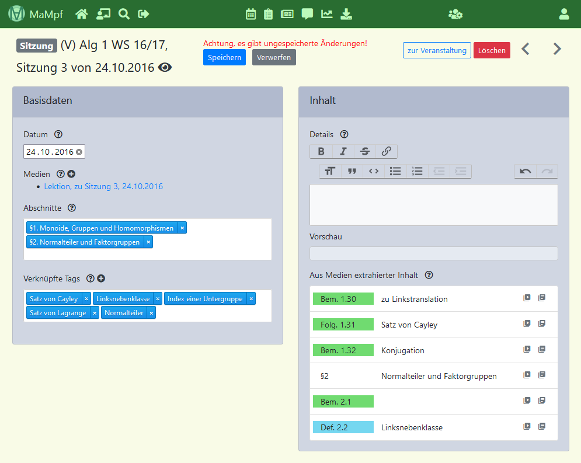The width and height of the screenshot is (581, 463).
Task: Click the download icon in navbar
Action: (346, 14)
